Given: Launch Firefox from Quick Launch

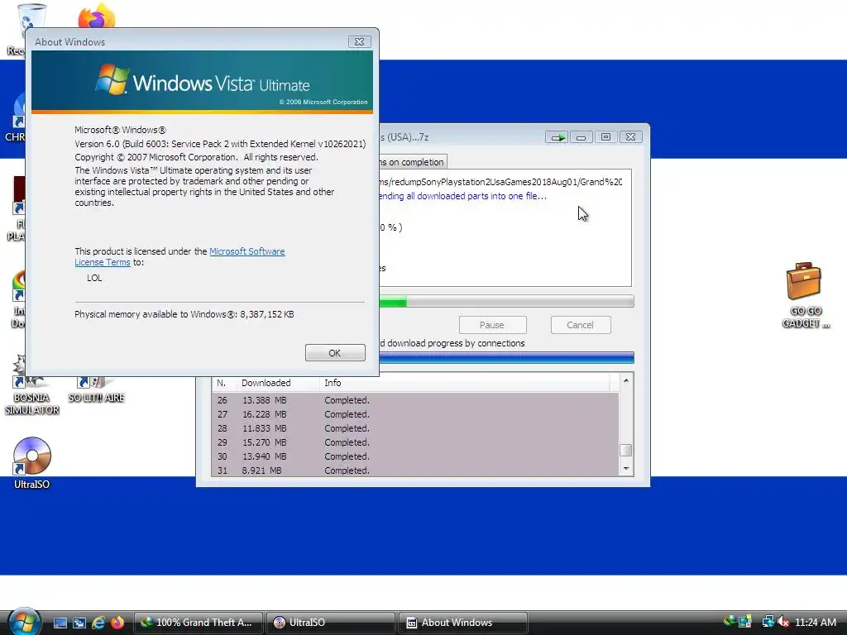Looking at the screenshot, I should [117, 623].
